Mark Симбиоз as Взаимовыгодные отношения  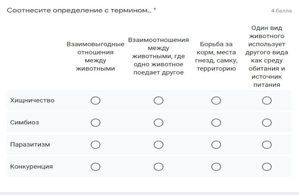tap(96, 123)
